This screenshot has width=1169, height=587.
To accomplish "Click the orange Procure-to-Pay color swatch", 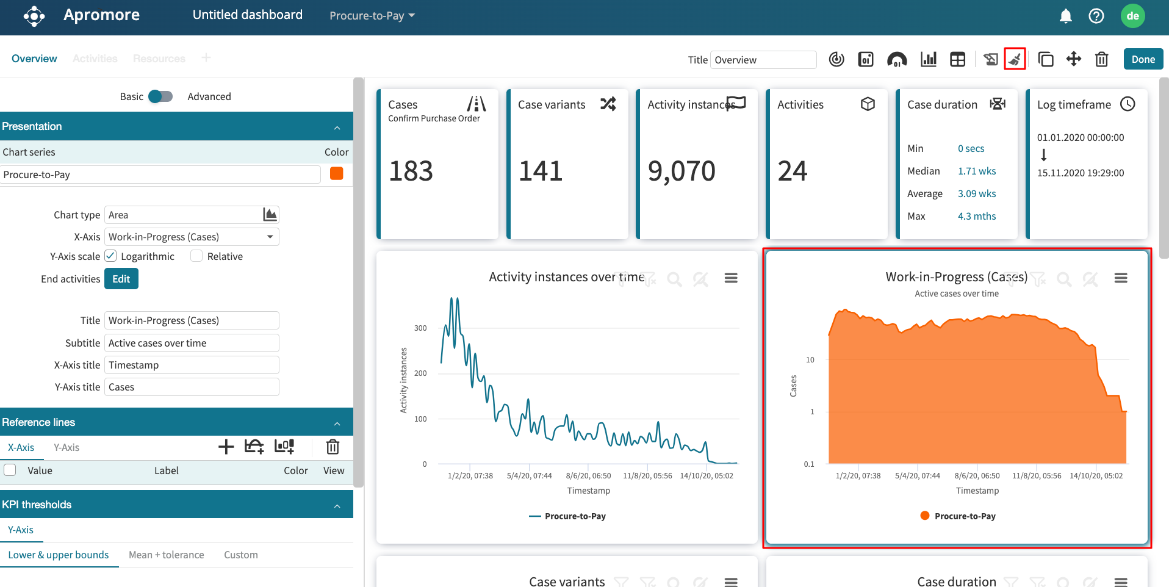I will coord(336,174).
